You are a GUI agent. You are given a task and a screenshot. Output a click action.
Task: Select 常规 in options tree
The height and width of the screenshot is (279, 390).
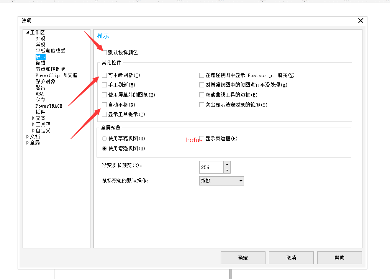tap(41, 44)
